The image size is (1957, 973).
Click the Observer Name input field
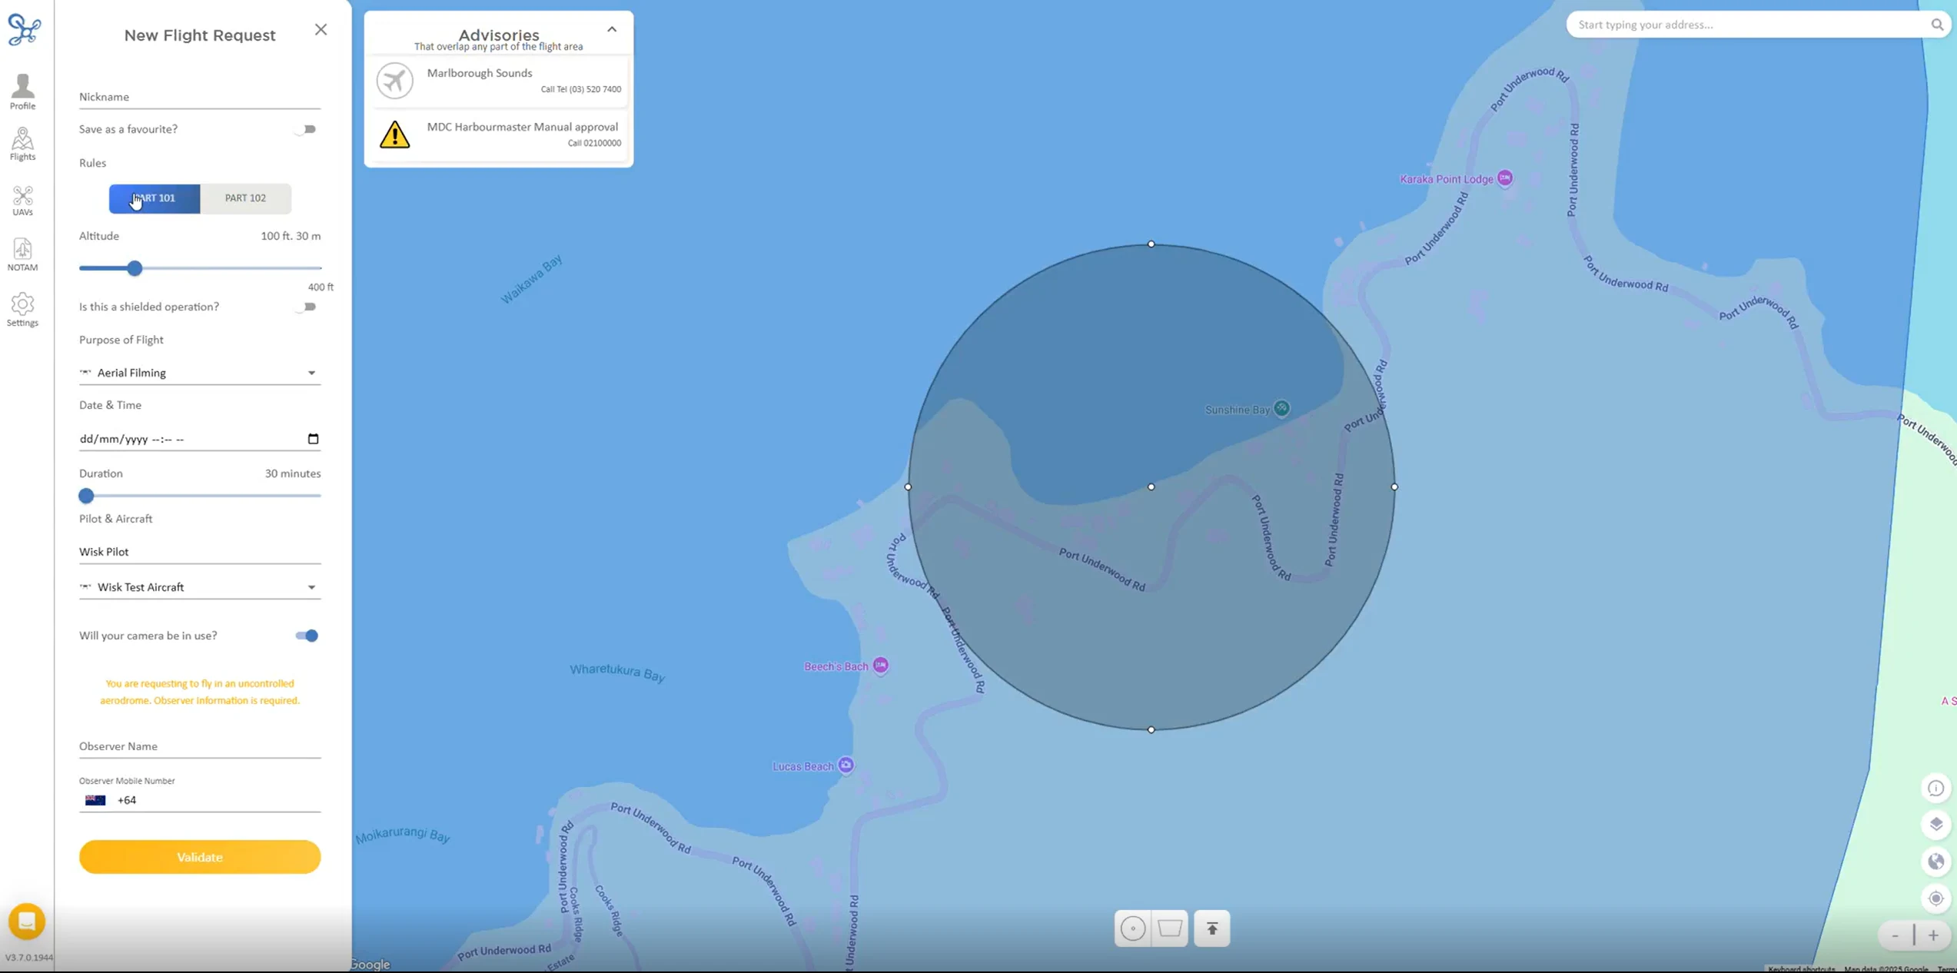(x=199, y=746)
